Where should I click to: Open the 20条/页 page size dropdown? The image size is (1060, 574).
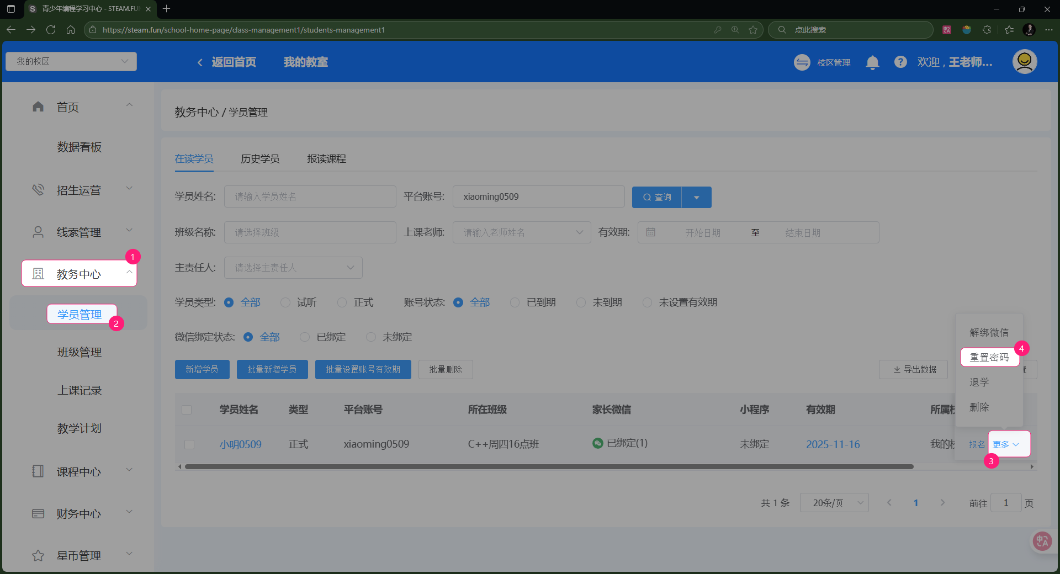(x=834, y=503)
